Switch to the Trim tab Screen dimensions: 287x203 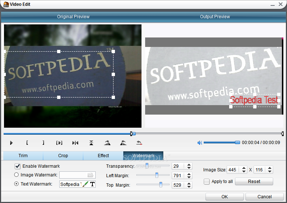point(23,156)
